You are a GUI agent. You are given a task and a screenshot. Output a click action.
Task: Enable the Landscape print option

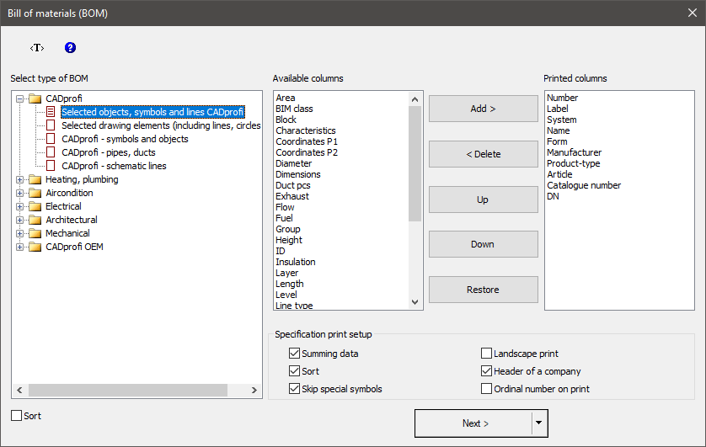(x=486, y=354)
